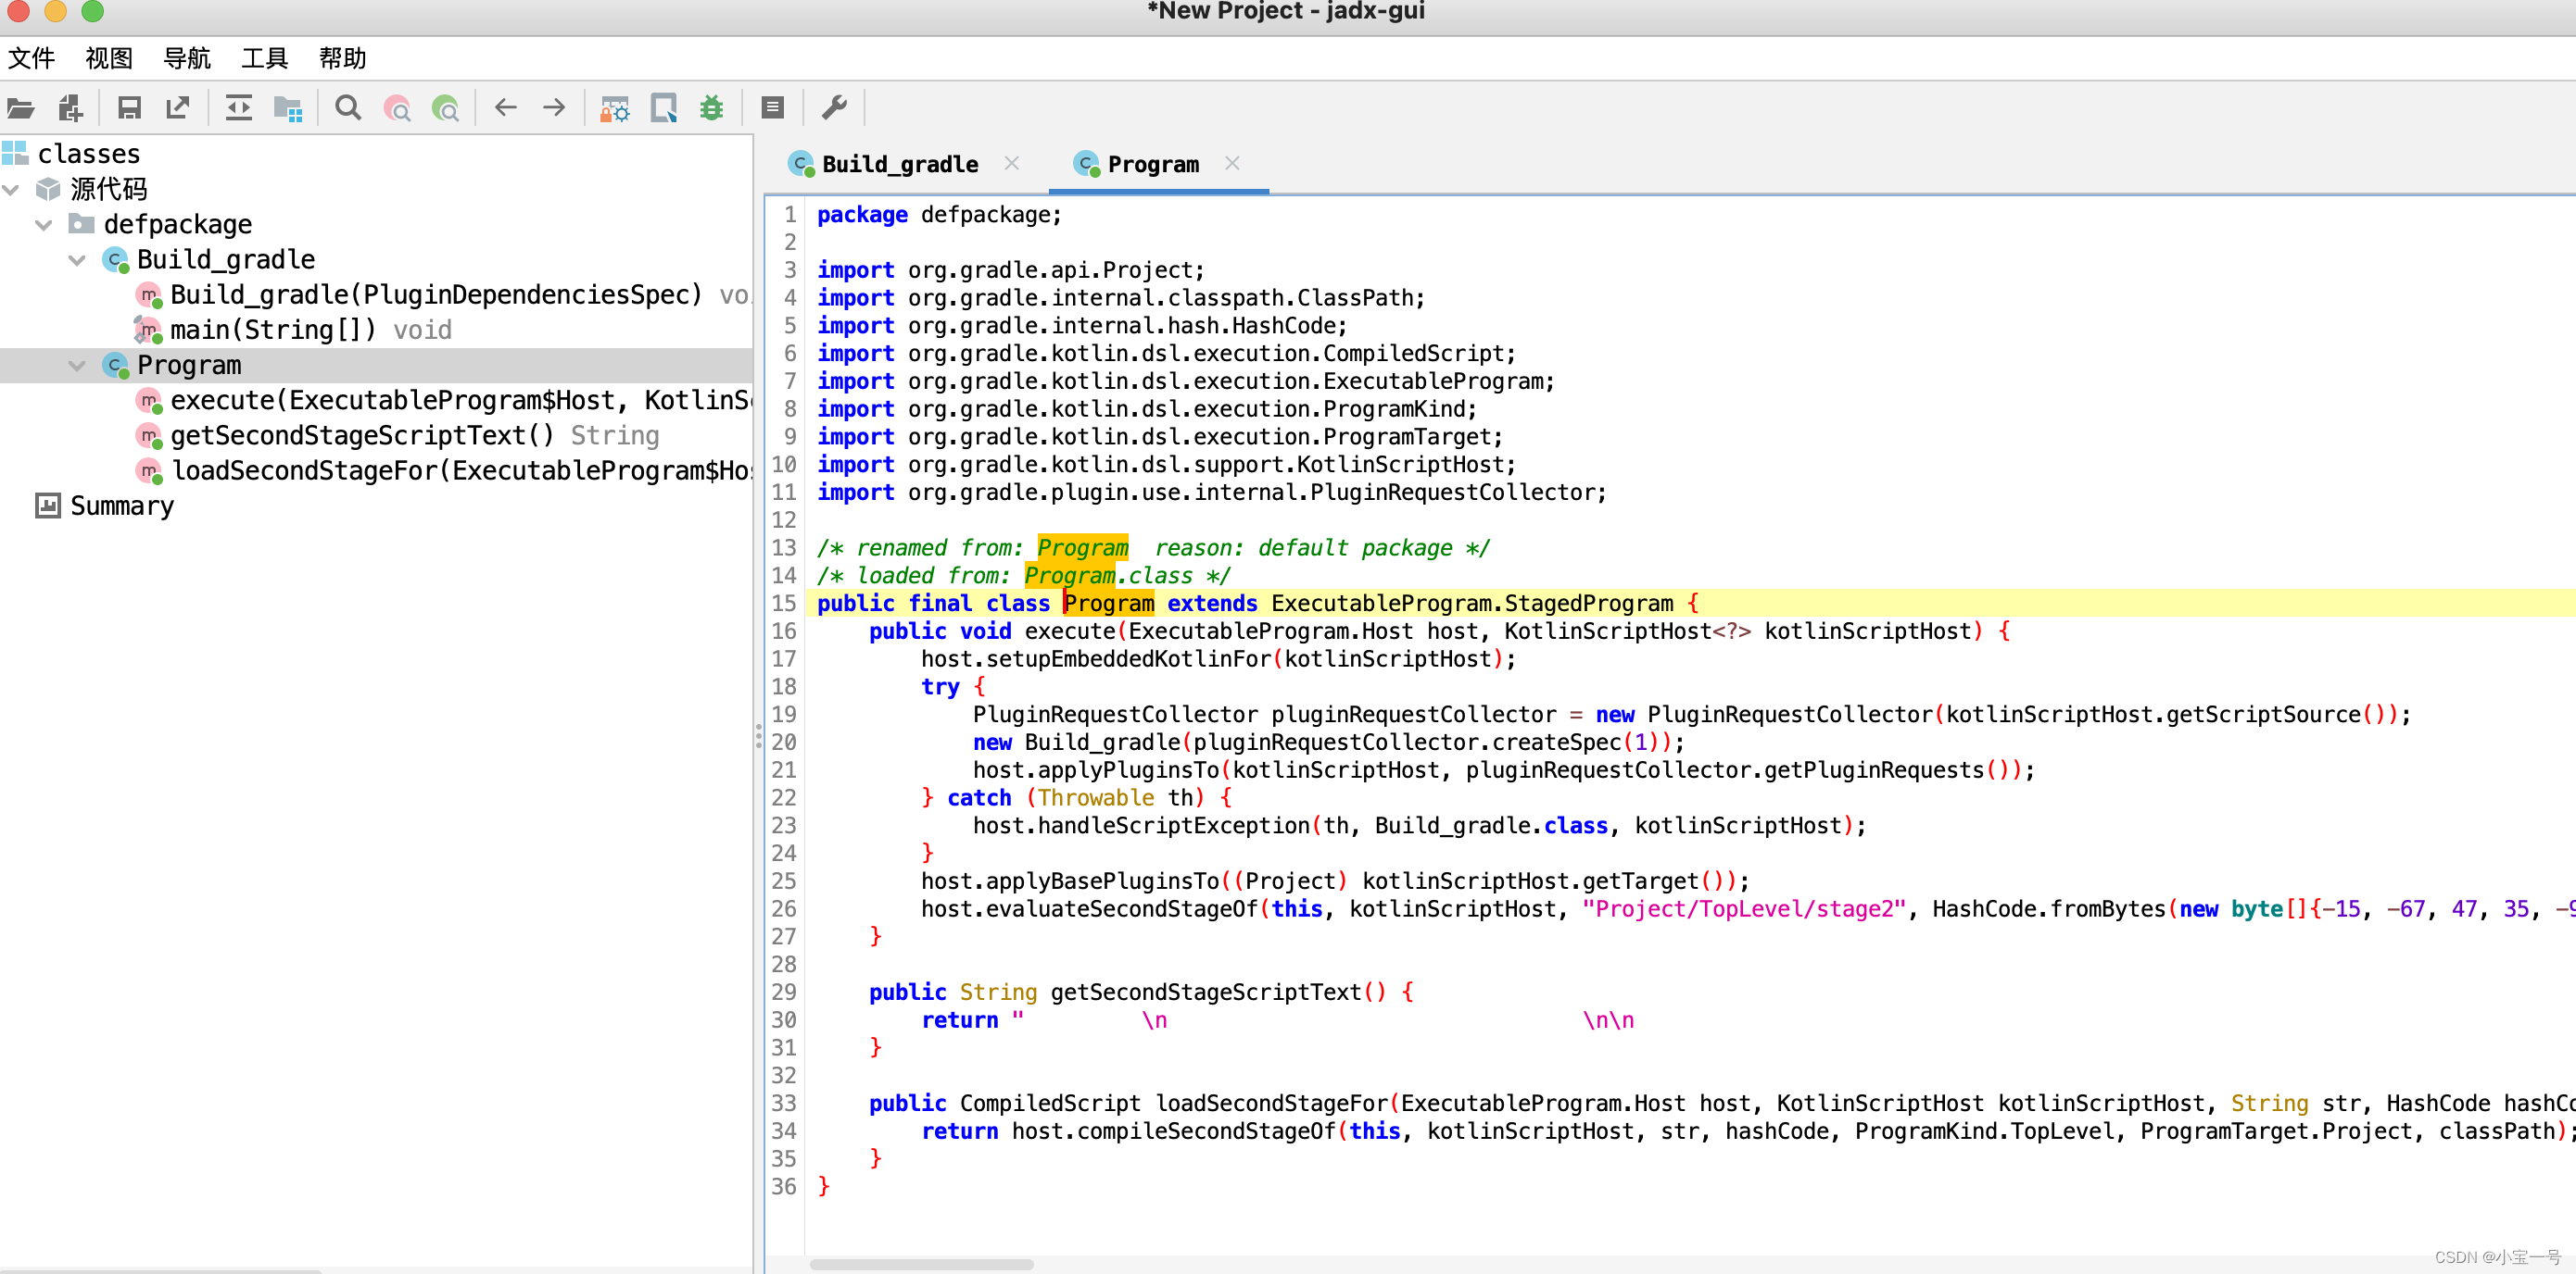This screenshot has width=2576, height=1274.
Task: Collapse the Program class node
Action: tap(77, 366)
